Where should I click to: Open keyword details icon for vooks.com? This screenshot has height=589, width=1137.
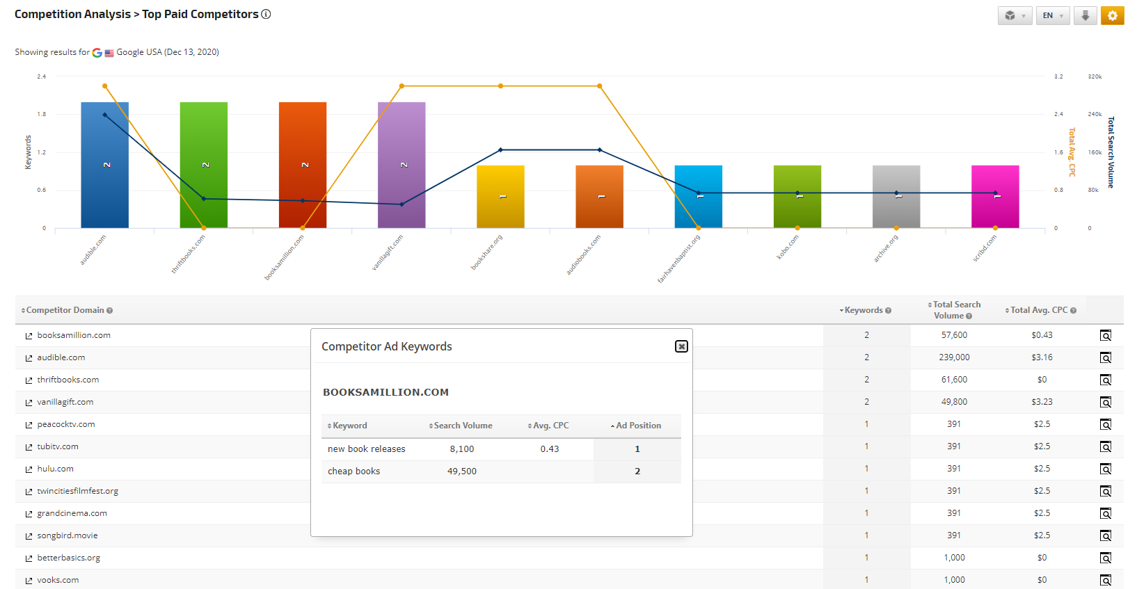click(x=1105, y=580)
